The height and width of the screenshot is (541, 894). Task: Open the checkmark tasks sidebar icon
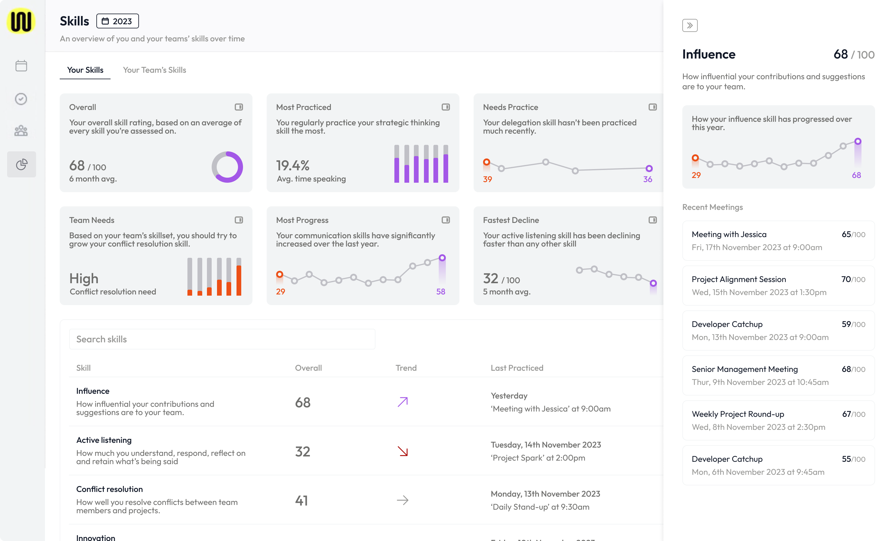(x=21, y=99)
